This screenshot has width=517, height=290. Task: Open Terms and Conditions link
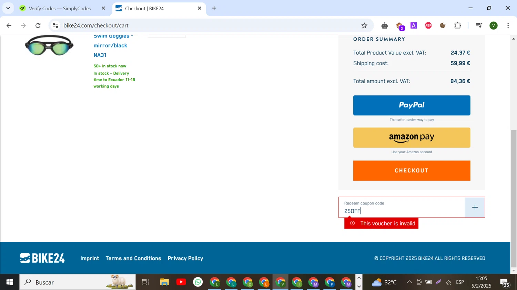coord(133,258)
